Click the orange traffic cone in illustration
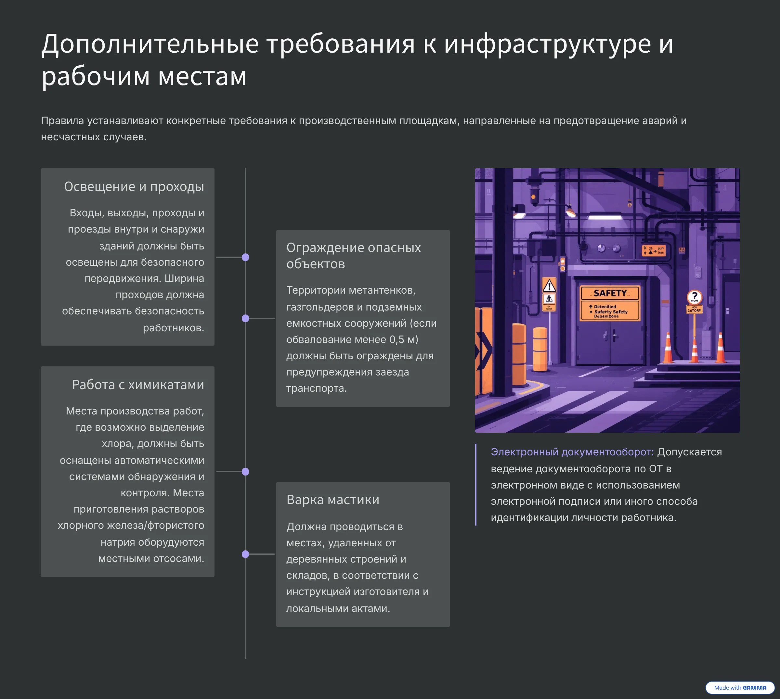This screenshot has height=699, width=780. (x=669, y=349)
